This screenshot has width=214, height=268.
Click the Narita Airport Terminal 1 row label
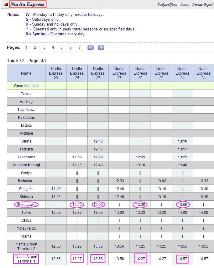[x=26, y=259]
